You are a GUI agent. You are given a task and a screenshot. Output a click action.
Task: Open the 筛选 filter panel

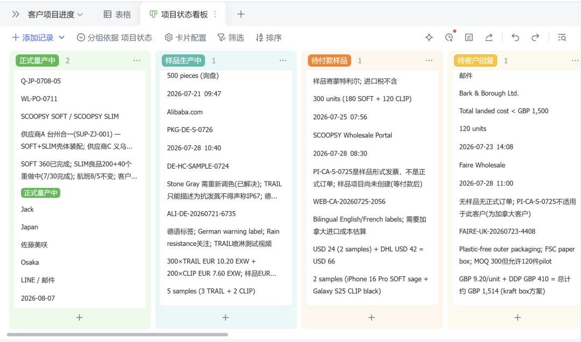point(230,38)
